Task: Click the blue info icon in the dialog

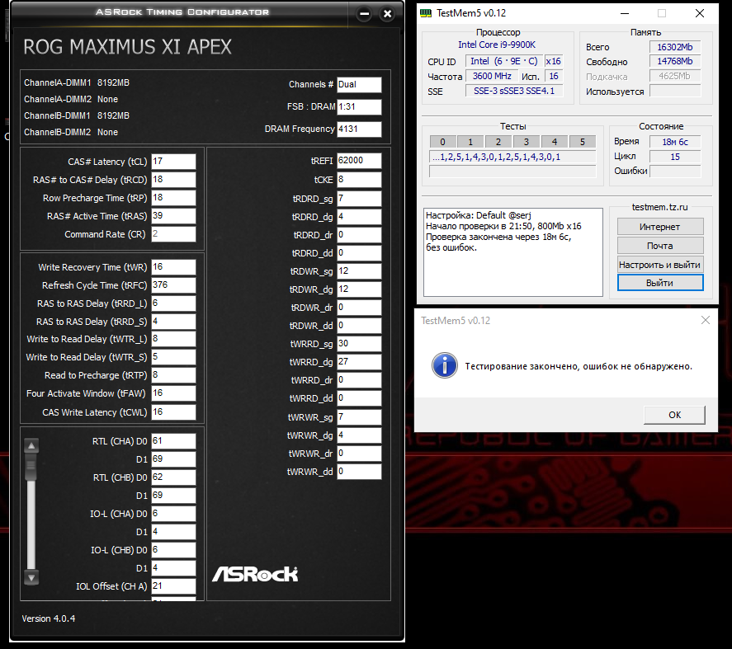Action: click(x=444, y=364)
